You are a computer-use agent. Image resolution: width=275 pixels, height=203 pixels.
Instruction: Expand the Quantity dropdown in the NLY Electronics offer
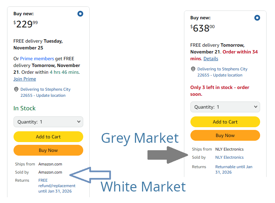pyautogui.click(x=225, y=107)
